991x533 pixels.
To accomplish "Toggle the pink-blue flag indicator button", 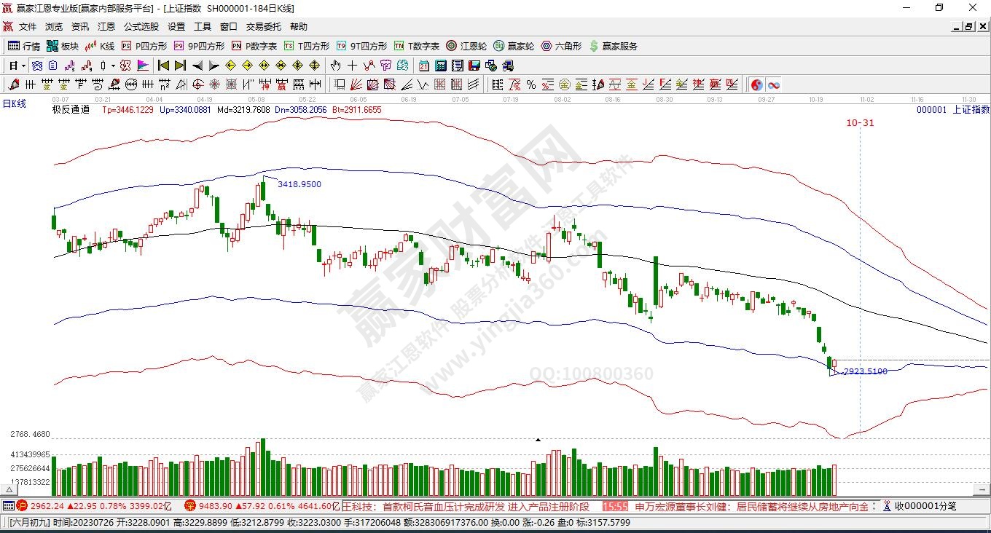I will point(143,66).
